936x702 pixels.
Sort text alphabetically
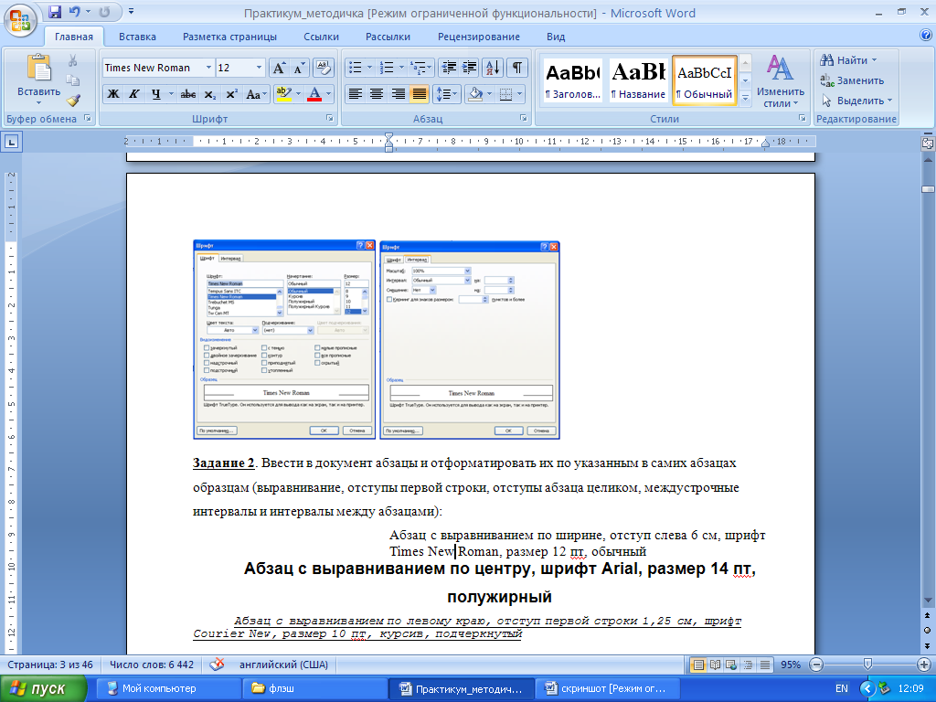pos(493,68)
